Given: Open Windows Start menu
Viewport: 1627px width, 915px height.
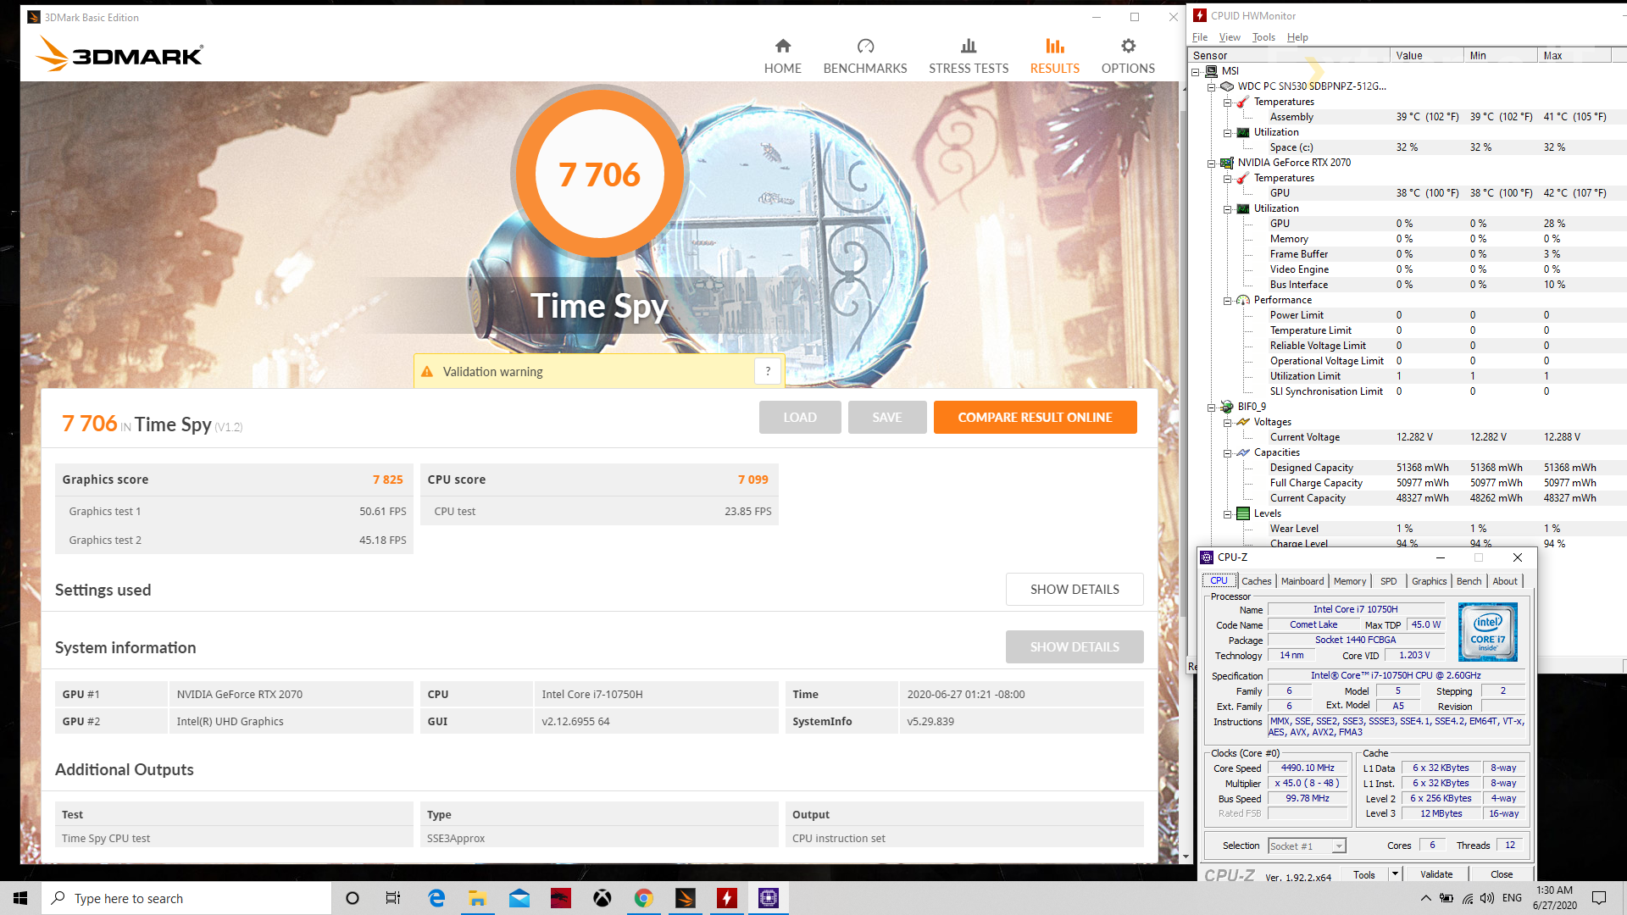Looking at the screenshot, I should [20, 898].
